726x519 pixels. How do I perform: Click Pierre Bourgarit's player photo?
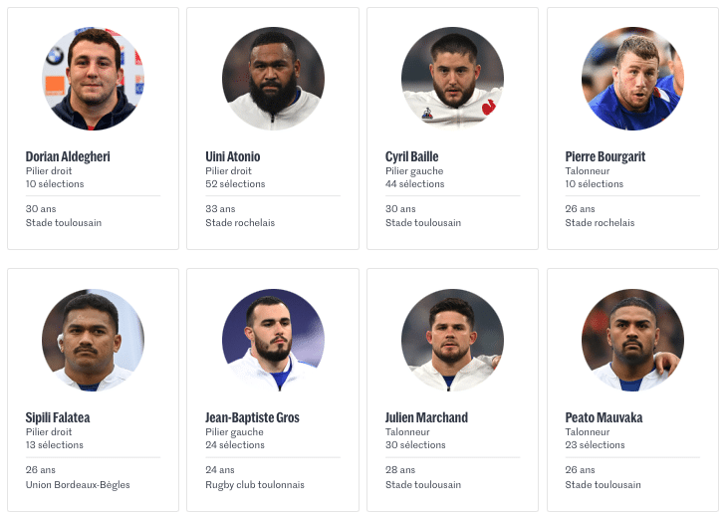pos(632,79)
